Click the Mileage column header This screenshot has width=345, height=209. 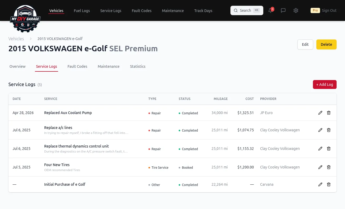(221, 99)
